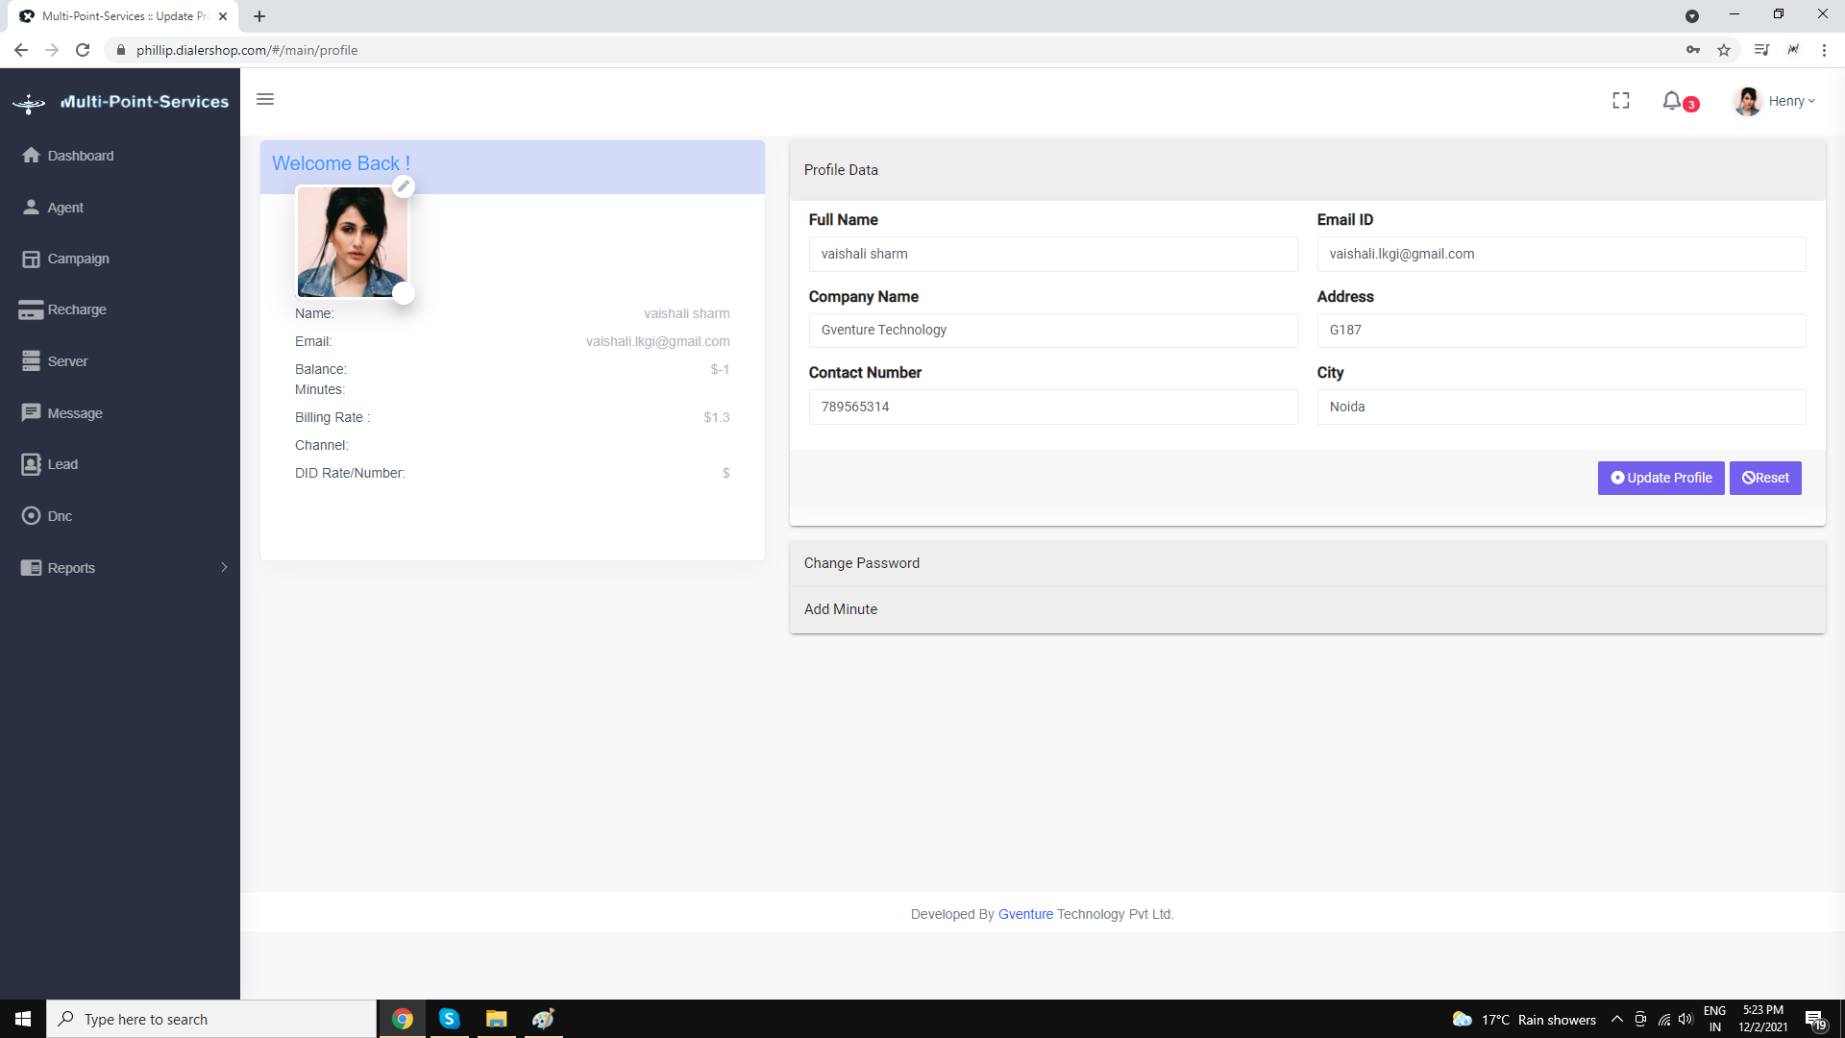Expand the Change Password section

tap(862, 563)
